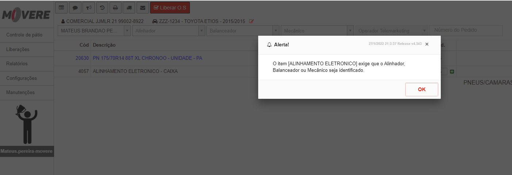Open the Alinhador dropdown
512x175 pixels.
(x=168, y=31)
